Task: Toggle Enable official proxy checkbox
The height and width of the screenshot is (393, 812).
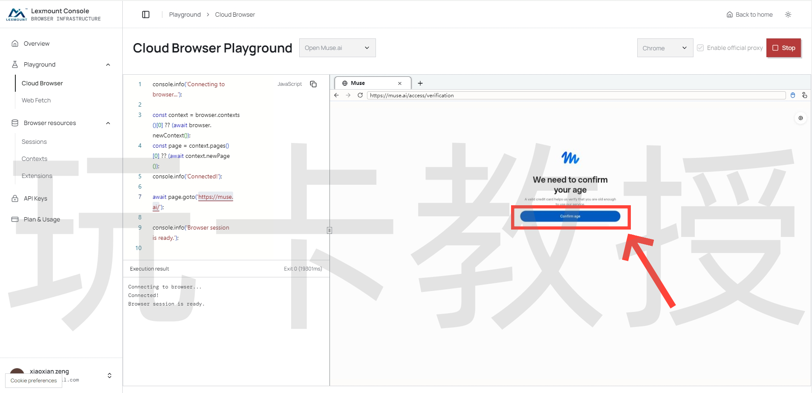Action: [700, 48]
